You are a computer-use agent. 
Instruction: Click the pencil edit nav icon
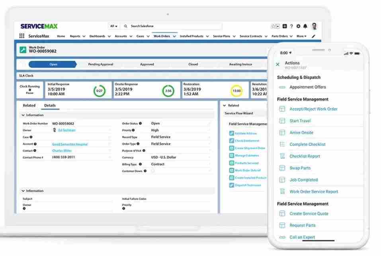point(313,36)
